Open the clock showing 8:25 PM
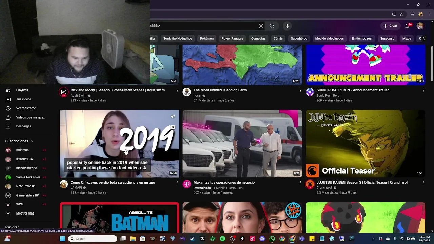 point(425,239)
